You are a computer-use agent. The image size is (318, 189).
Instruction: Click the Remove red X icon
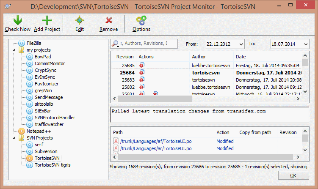tap(109, 20)
